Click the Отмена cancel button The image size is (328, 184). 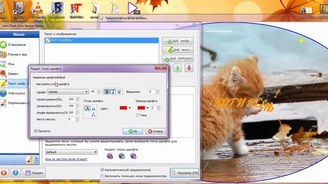(155, 131)
